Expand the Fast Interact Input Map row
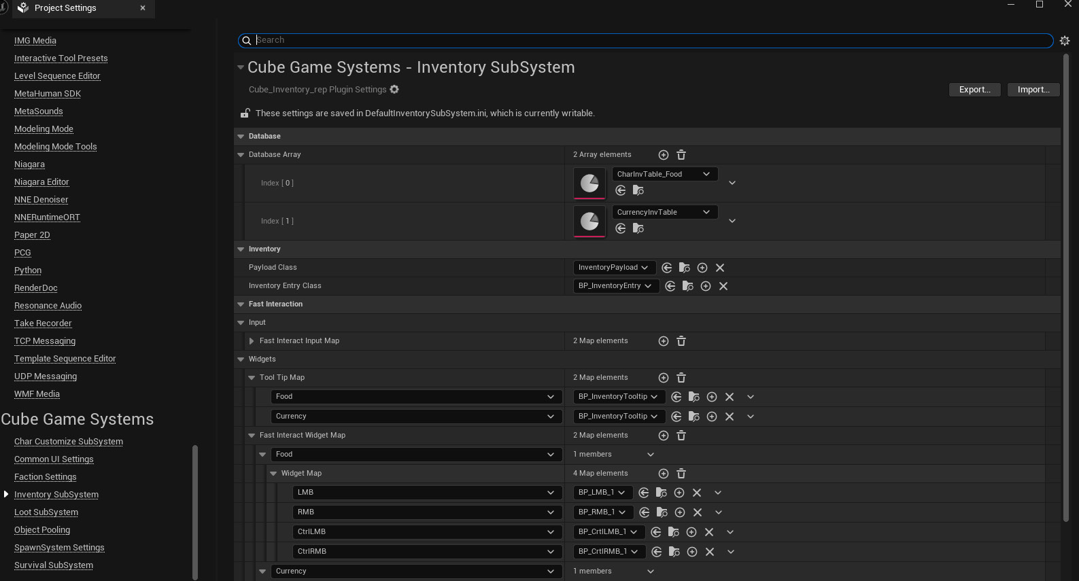The image size is (1079, 581). pos(252,341)
